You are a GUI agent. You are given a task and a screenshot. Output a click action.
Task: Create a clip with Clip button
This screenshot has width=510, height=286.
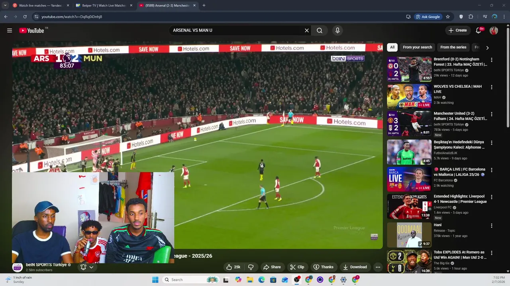(297, 267)
